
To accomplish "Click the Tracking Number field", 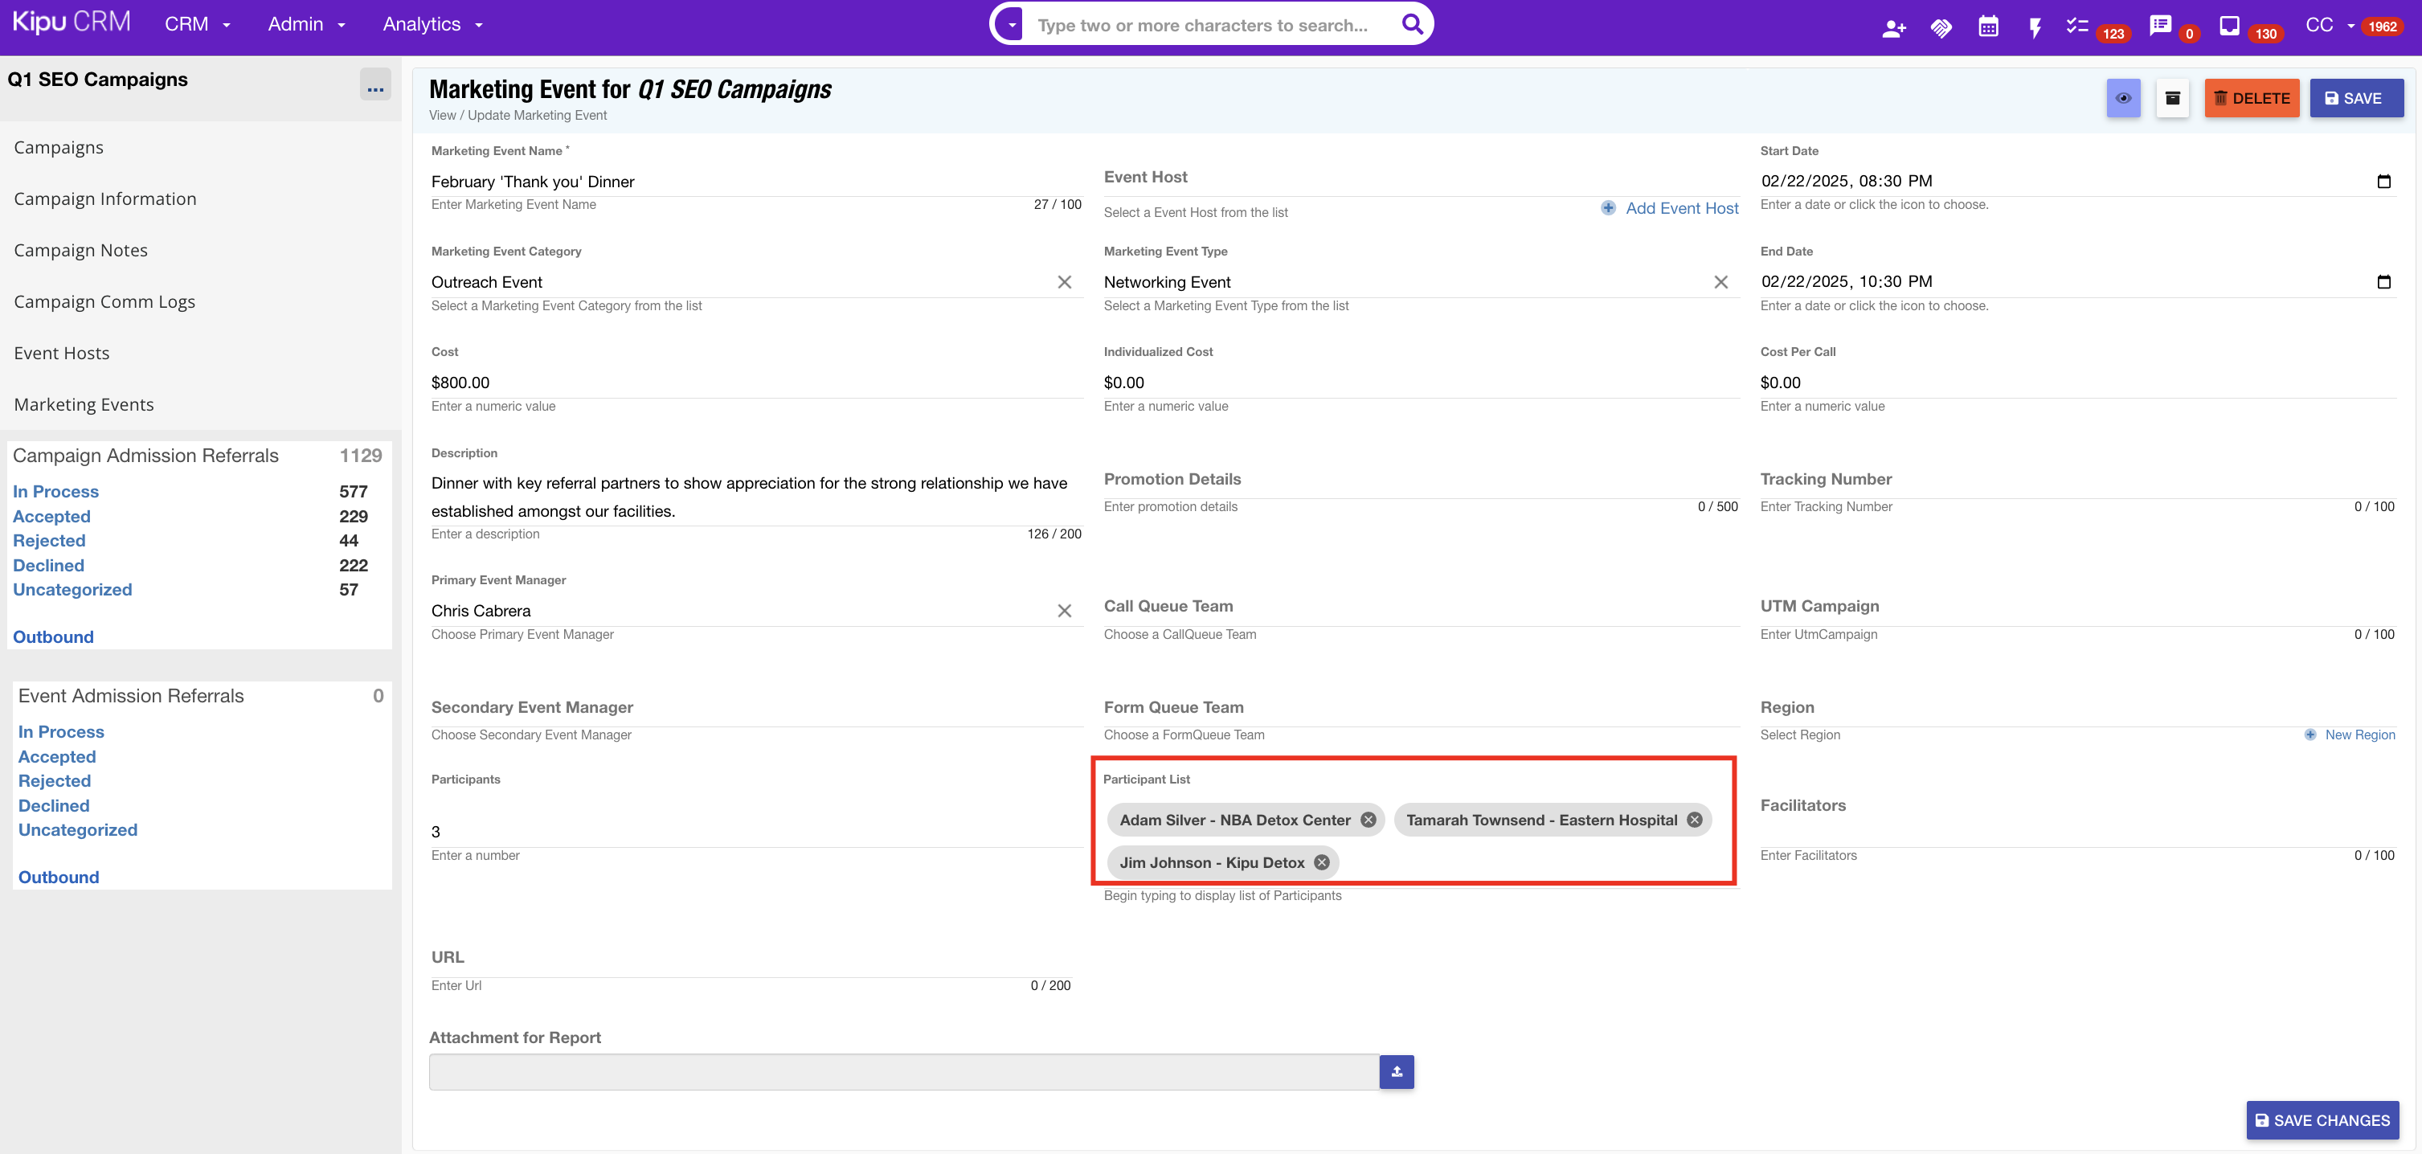I will point(2077,480).
